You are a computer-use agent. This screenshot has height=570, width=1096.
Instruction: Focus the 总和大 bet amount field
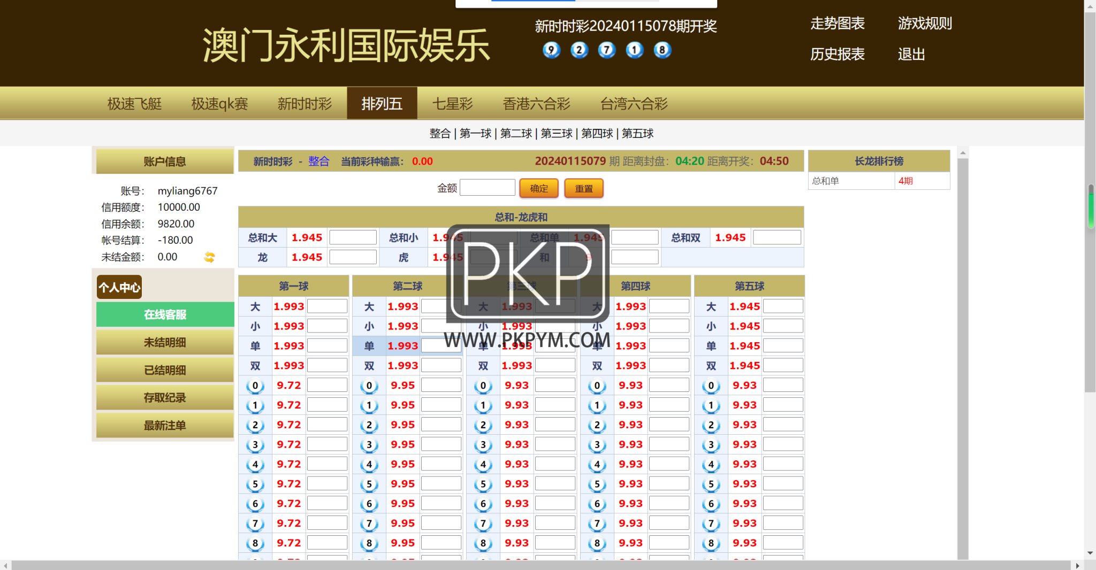point(353,237)
